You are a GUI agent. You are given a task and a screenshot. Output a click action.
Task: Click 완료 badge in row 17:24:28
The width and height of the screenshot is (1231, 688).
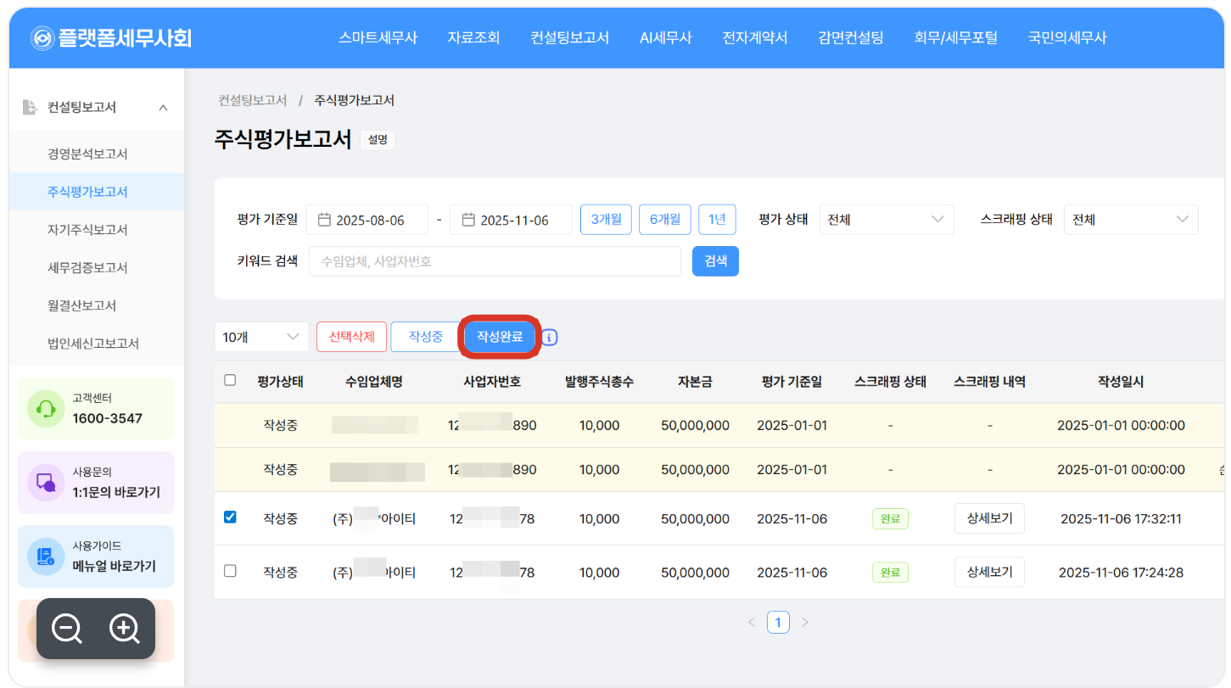click(x=890, y=573)
